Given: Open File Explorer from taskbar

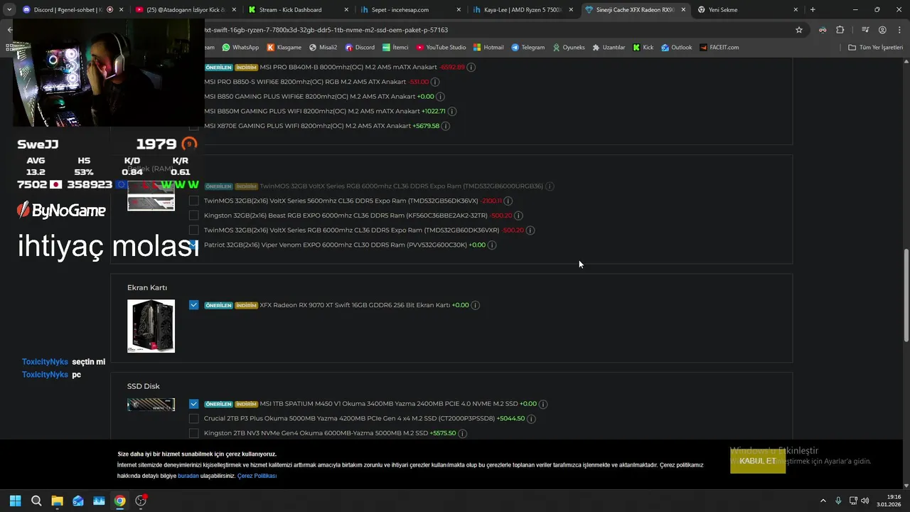Looking at the screenshot, I should [x=57, y=501].
